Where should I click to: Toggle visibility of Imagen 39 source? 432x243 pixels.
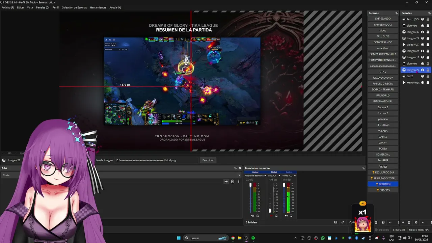click(423, 32)
